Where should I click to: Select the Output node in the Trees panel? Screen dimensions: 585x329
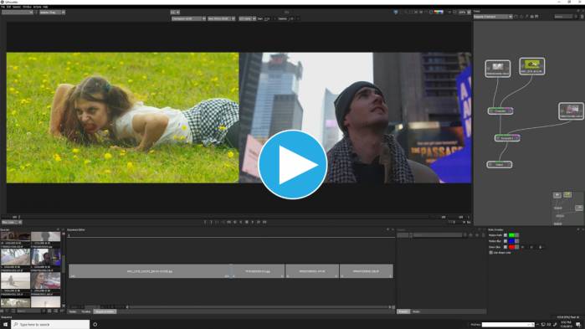(x=499, y=164)
